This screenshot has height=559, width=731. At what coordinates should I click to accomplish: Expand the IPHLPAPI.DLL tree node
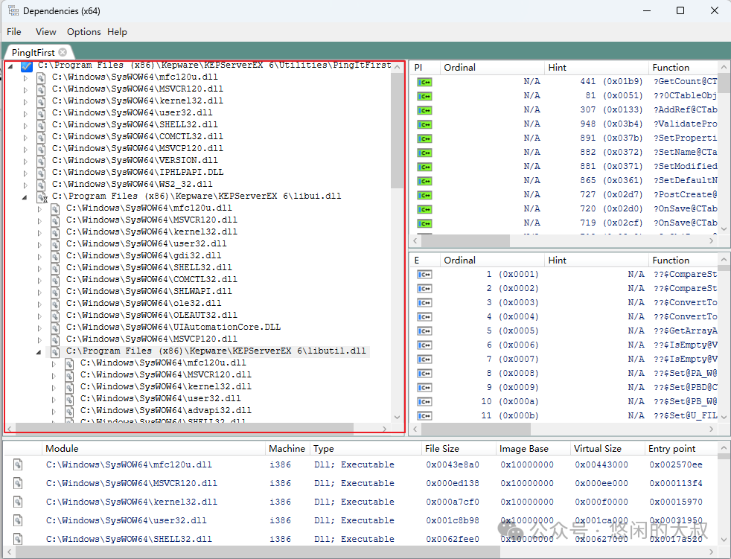point(25,172)
